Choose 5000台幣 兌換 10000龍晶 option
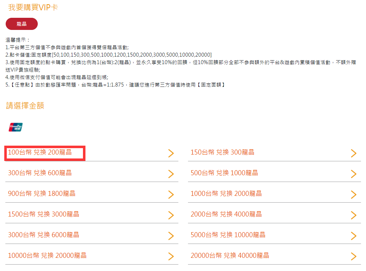Image resolution: width=366 pixels, height=271 pixels. 228,235
